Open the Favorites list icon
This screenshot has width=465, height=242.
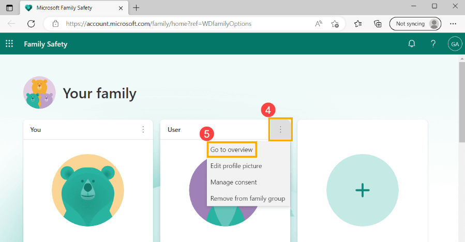358,24
